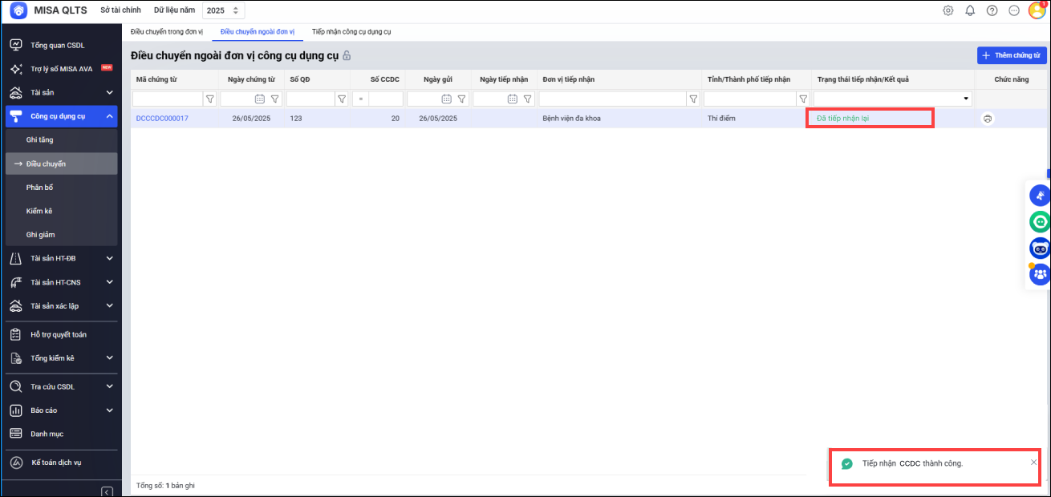Click the help question mark icon
This screenshot has height=497, width=1051.
992,10
